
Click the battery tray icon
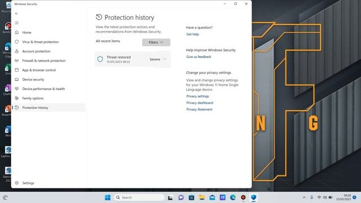331,197
